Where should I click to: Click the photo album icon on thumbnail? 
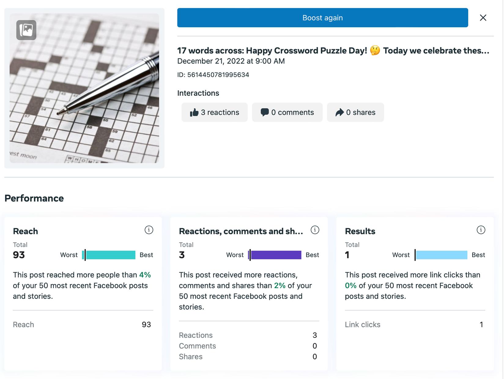(26, 30)
